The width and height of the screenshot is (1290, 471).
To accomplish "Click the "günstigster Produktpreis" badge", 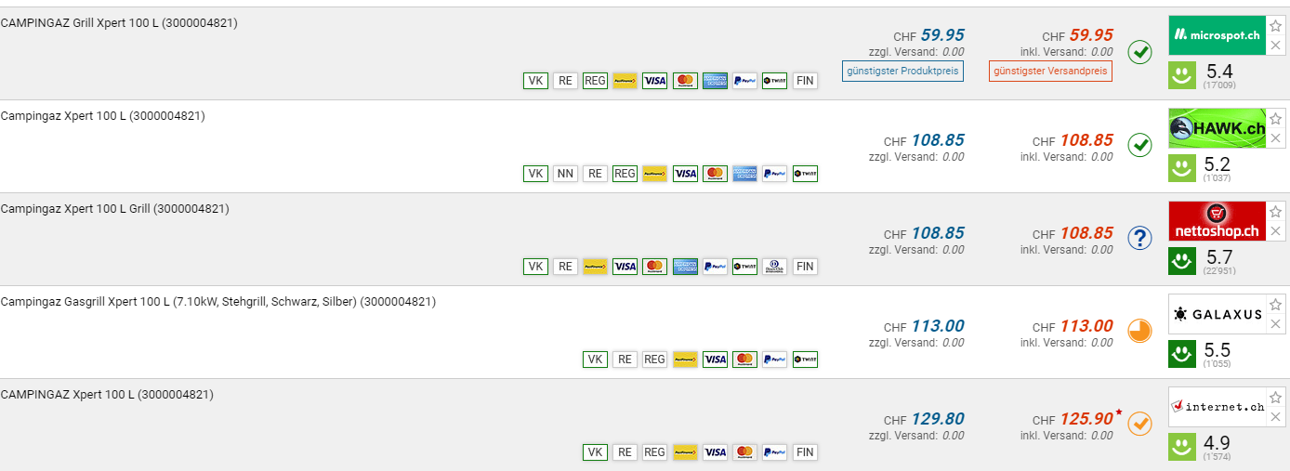I will tap(902, 71).
